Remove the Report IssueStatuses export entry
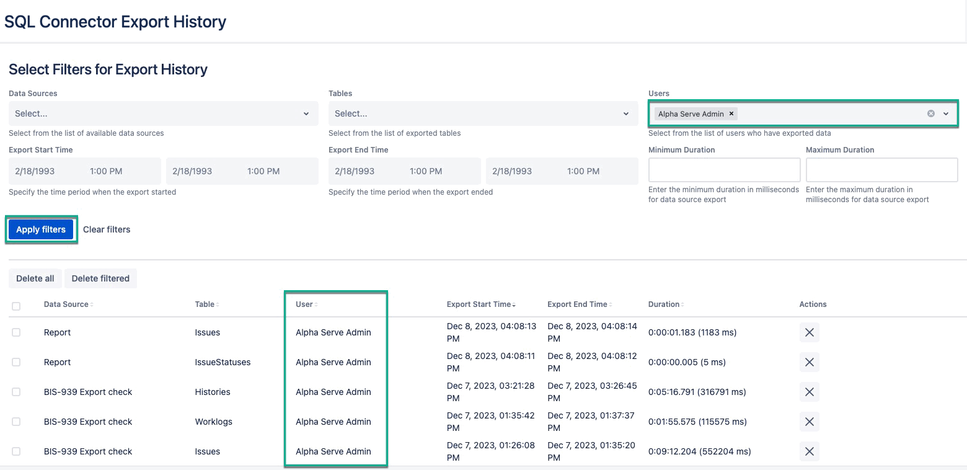 click(x=809, y=361)
